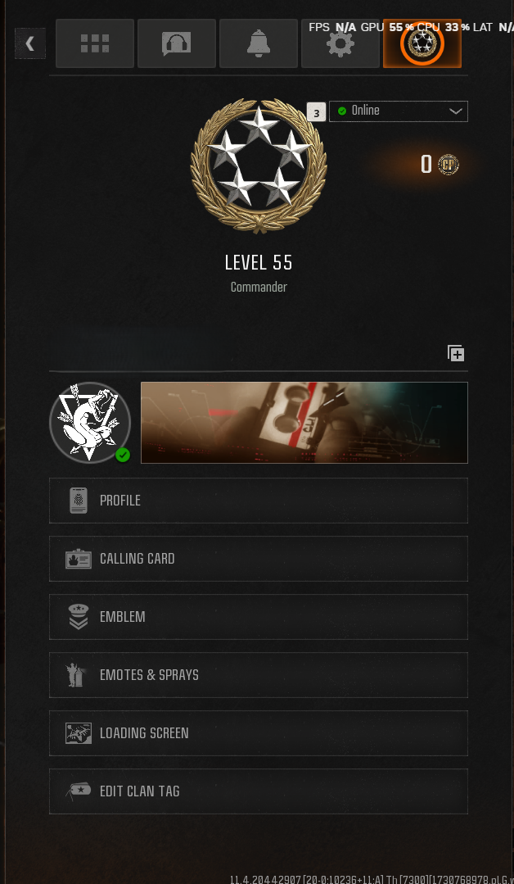Viewport: 514px width, 884px height.
Task: Click the cassette calling card banner
Action: pyautogui.click(x=304, y=422)
